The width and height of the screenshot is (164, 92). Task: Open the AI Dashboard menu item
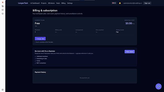point(35,3)
